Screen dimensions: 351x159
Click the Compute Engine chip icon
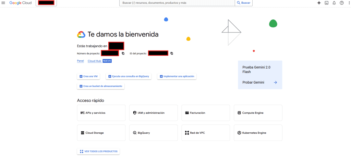(239, 113)
